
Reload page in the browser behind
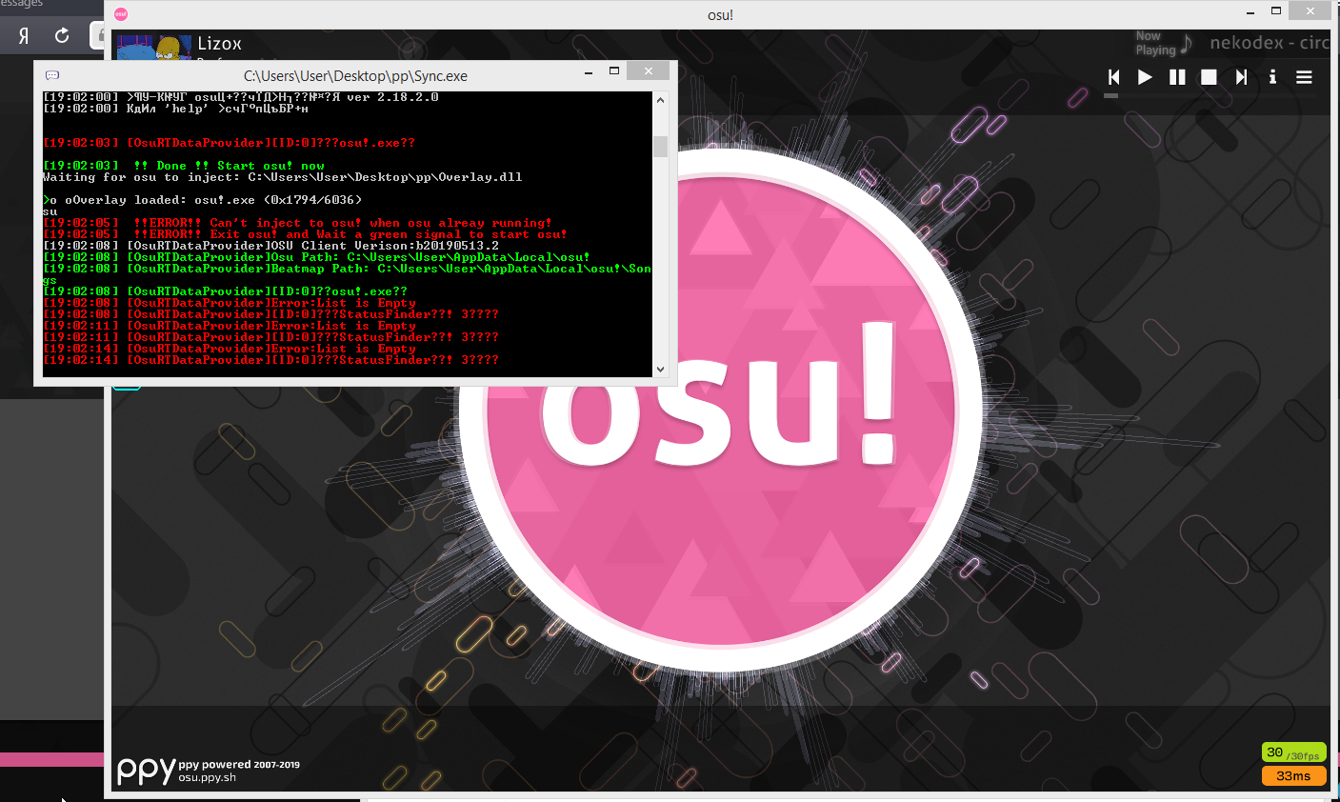point(62,35)
